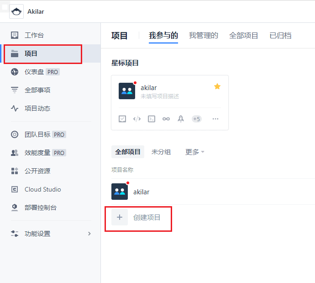The height and width of the screenshot is (283, 315).
Task: Click the 创建项目 button
Action: point(139,218)
